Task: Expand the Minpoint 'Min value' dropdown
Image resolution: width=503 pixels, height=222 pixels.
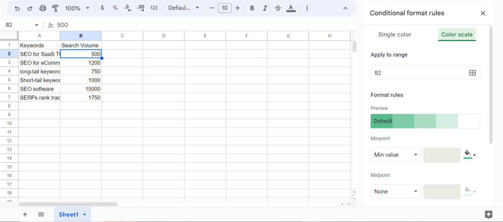Action: 395,155
